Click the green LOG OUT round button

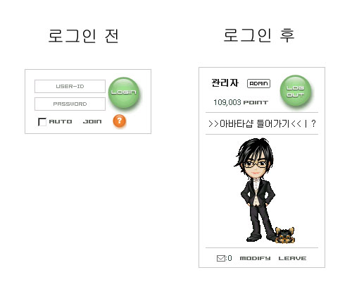pyautogui.click(x=296, y=90)
